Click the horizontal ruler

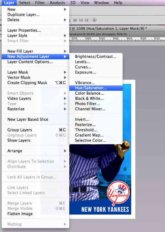(116, 39)
